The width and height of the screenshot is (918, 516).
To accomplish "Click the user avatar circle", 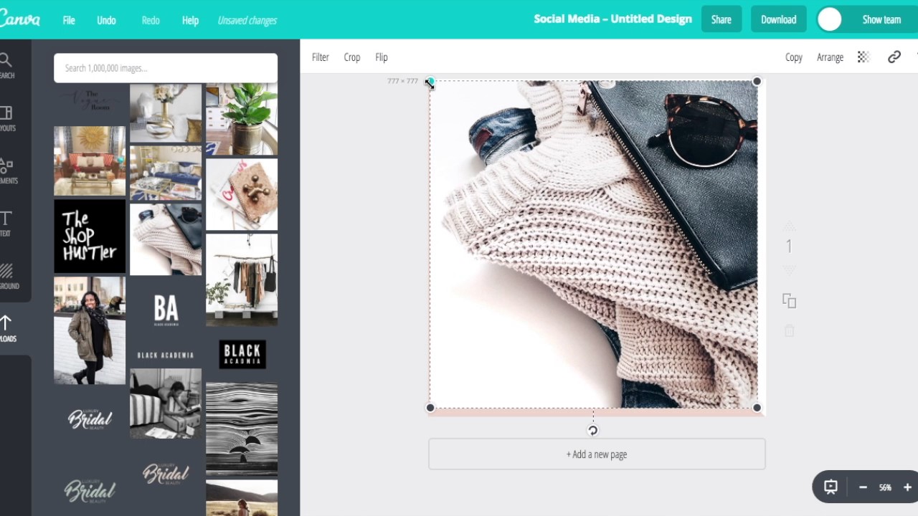I will coord(830,19).
